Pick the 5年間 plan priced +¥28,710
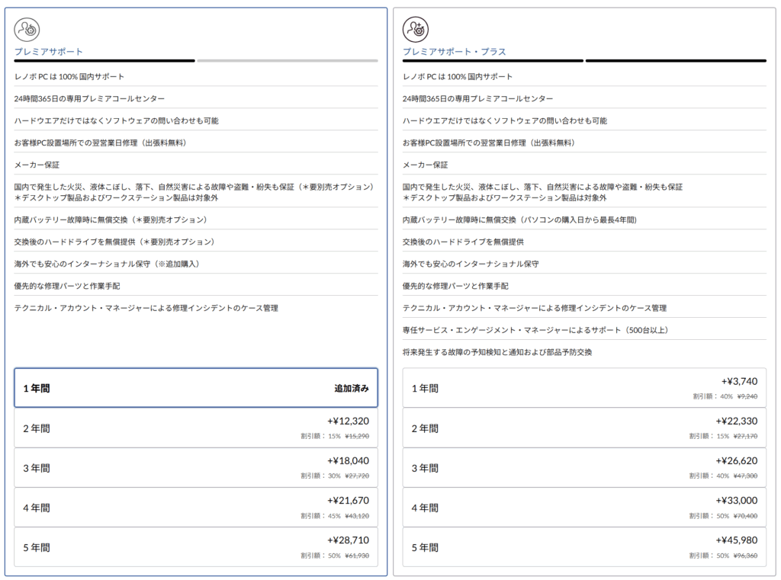Viewport: 781px width, 580px height. (x=196, y=547)
